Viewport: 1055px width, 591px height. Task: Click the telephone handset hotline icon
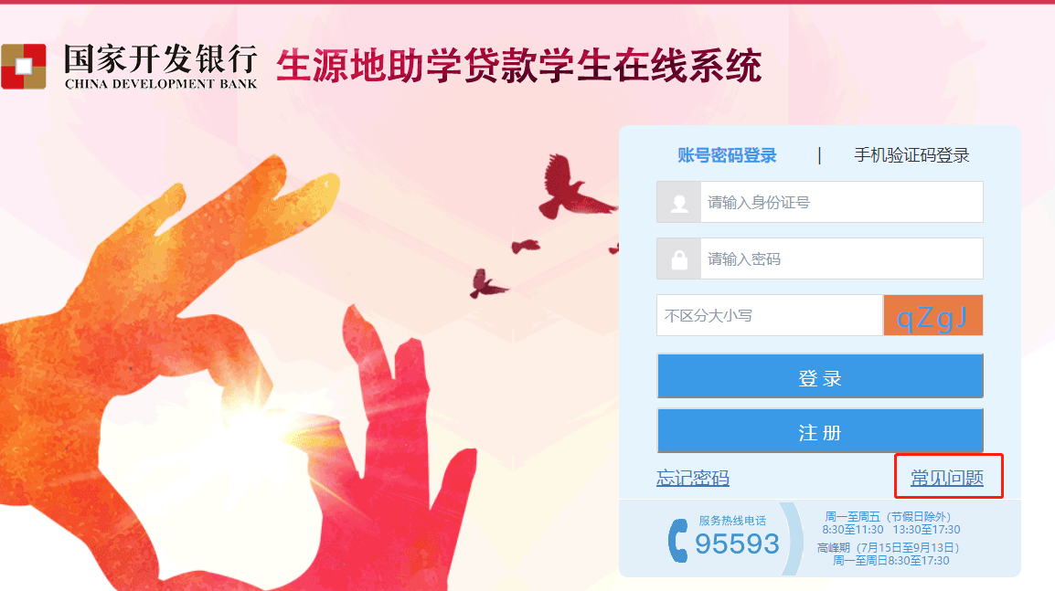tap(677, 541)
